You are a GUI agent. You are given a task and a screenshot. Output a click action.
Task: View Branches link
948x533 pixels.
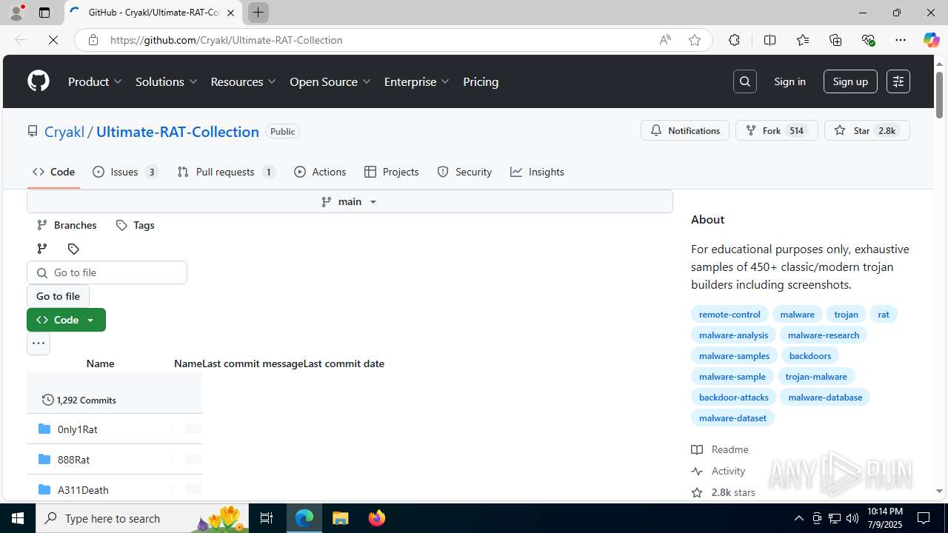(x=67, y=225)
